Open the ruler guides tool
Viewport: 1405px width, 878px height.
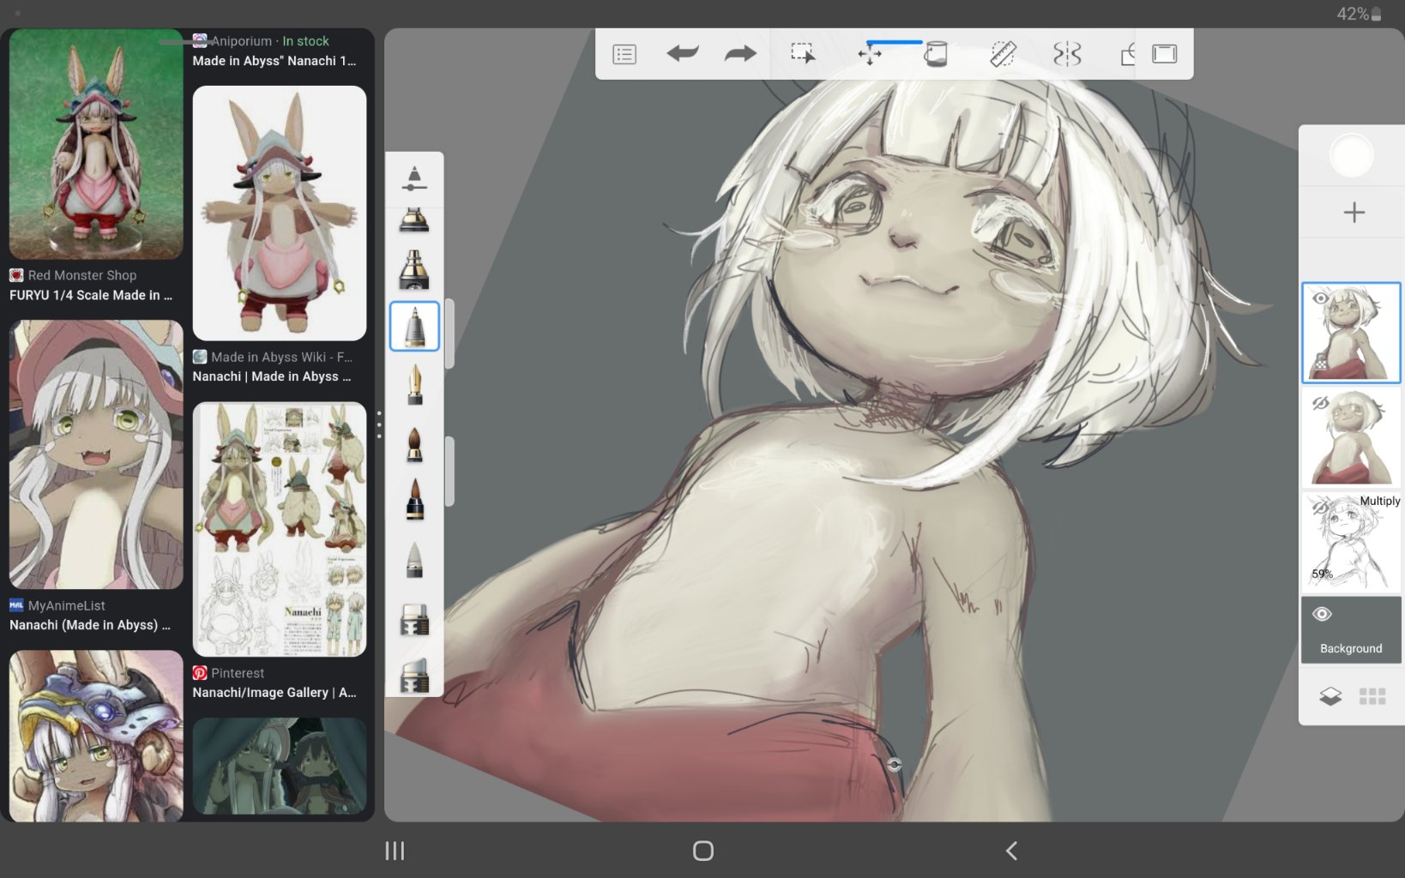1003,54
